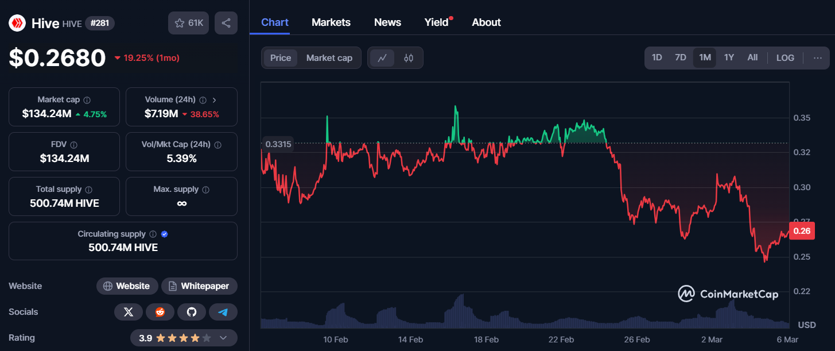Toggle chart to Price view
835x351 pixels.
tap(281, 58)
